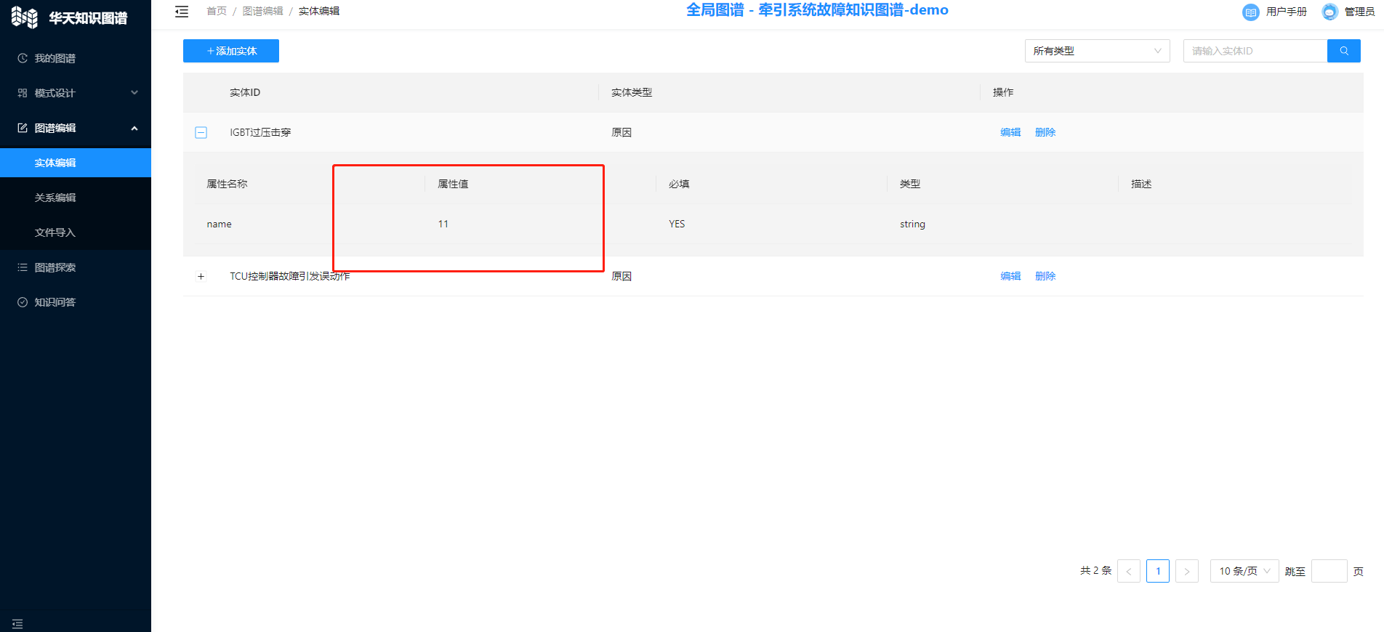Go to previous page arrow

tap(1128, 571)
